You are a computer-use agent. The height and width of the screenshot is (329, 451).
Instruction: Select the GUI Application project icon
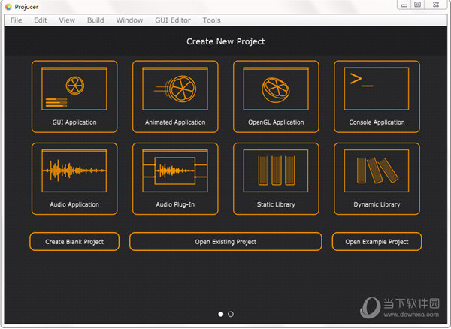point(74,89)
